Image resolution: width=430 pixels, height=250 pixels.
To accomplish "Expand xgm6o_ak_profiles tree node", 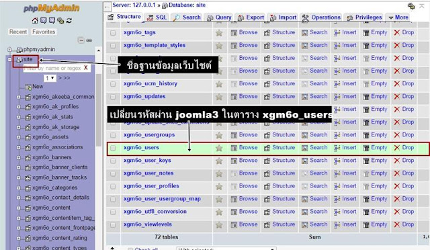I will pyautogui.click(x=18, y=107).
